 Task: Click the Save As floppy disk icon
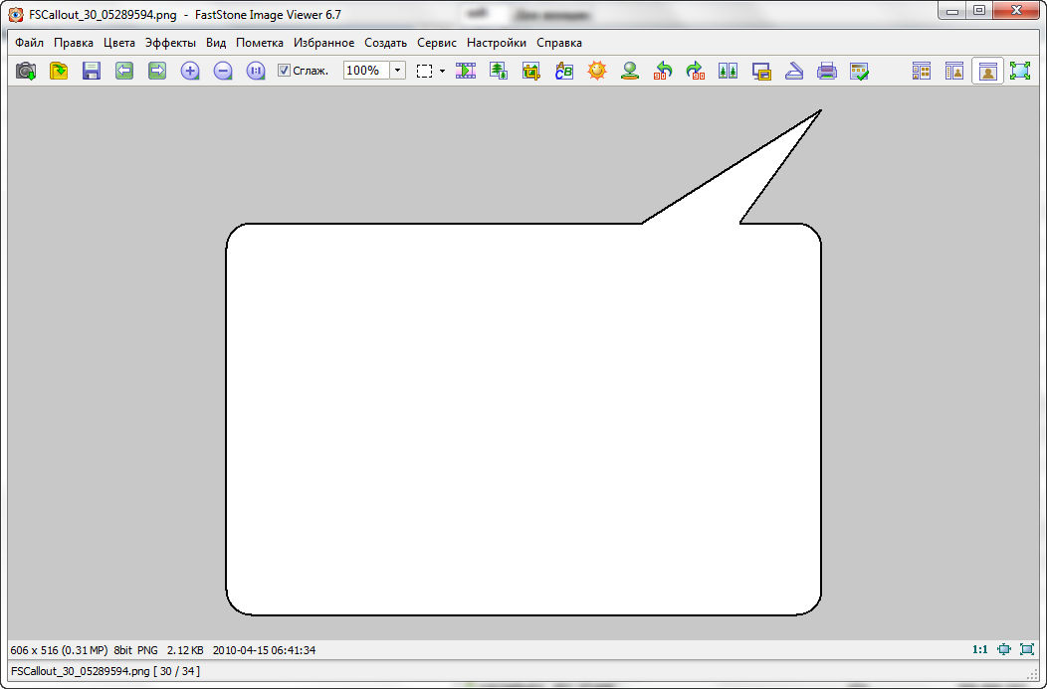[92, 71]
